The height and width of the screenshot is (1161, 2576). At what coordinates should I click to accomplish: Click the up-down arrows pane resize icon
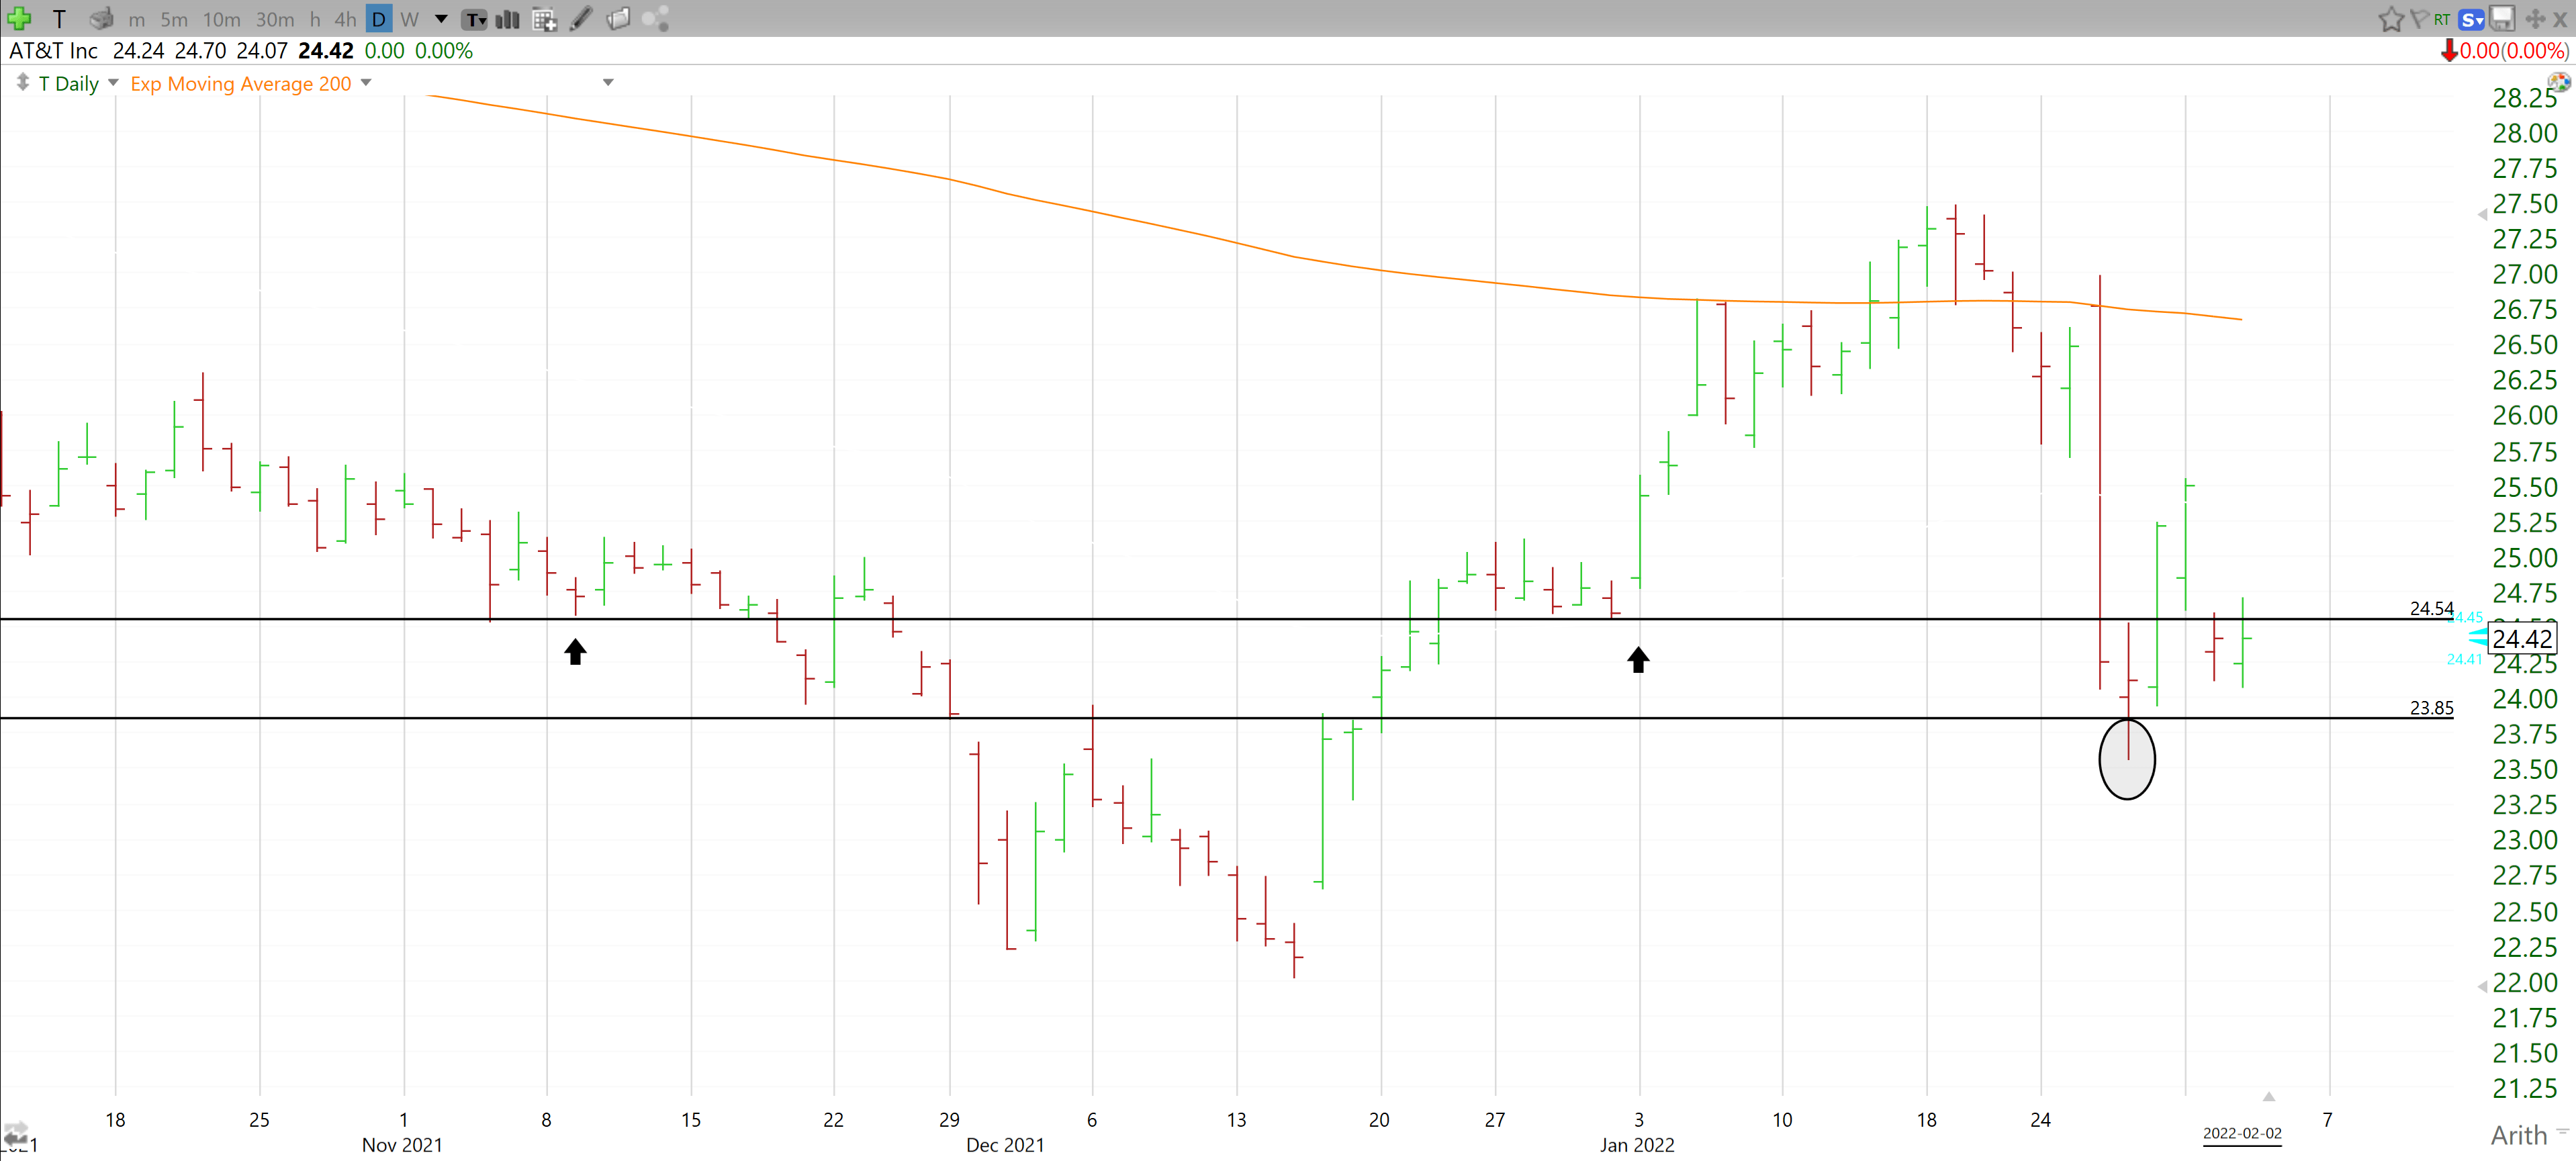[22, 82]
